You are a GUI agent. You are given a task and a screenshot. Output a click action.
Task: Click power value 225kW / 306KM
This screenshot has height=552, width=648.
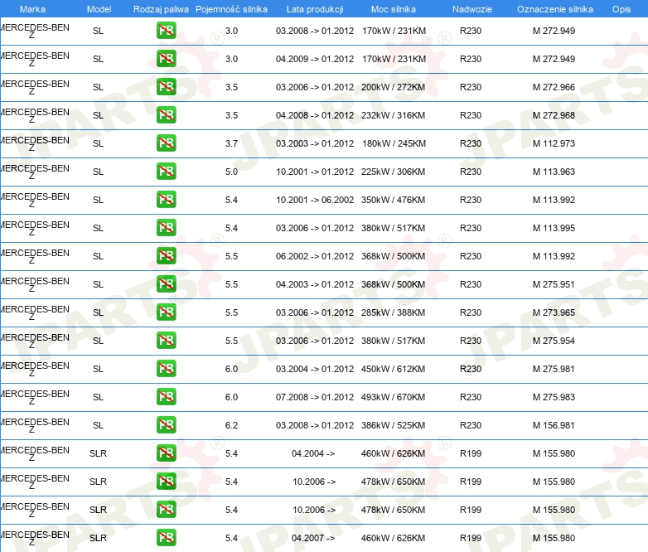tap(393, 172)
